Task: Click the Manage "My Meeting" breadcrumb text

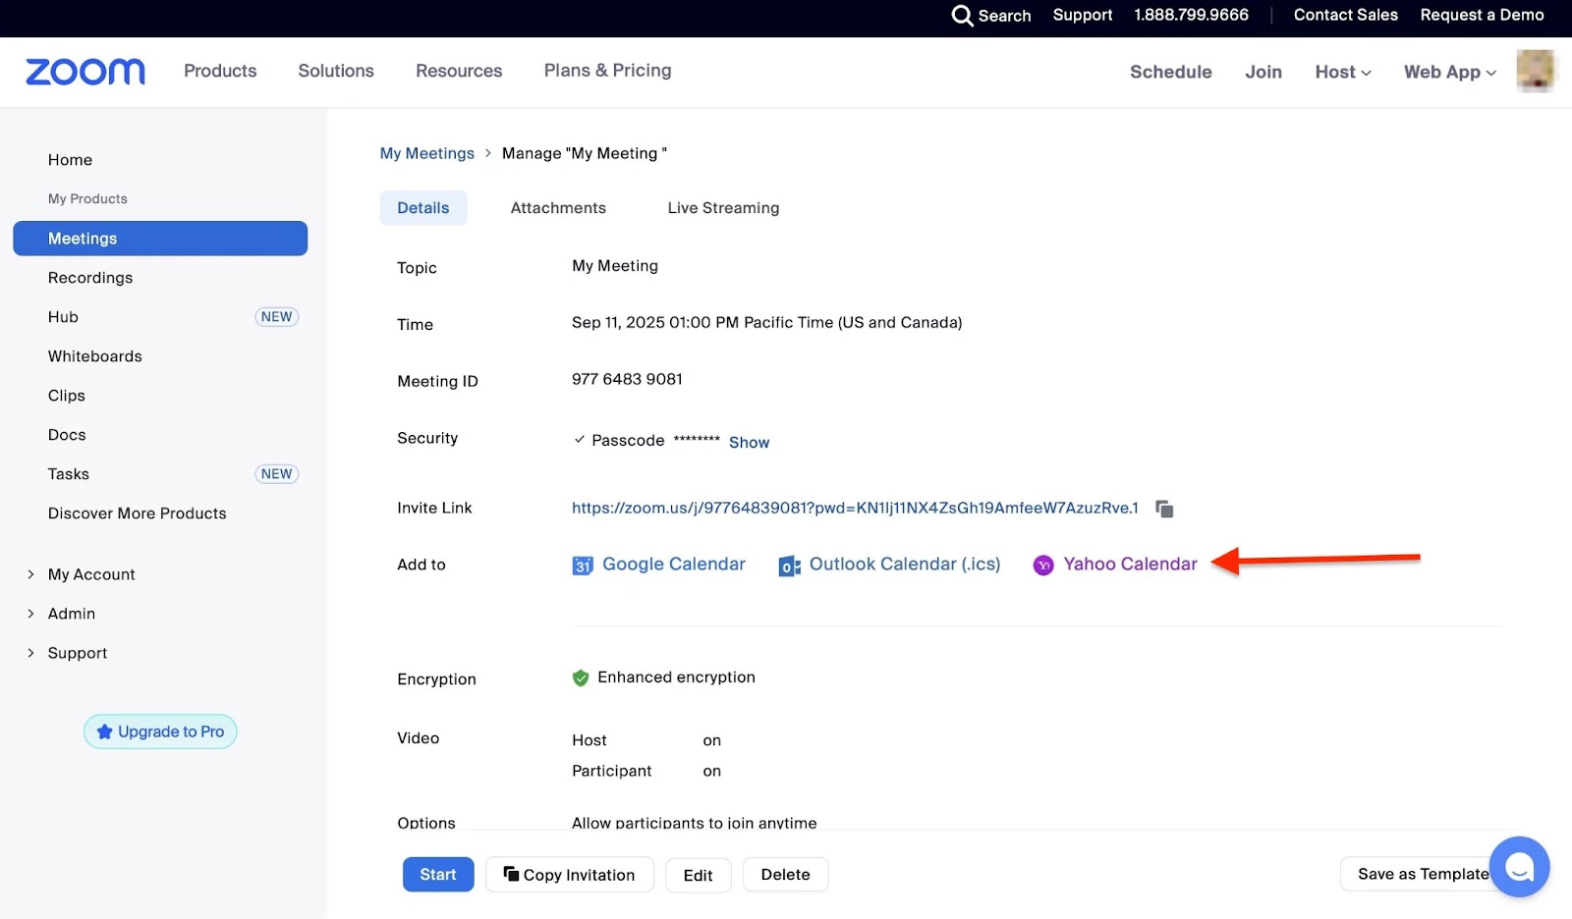Action: click(x=585, y=153)
